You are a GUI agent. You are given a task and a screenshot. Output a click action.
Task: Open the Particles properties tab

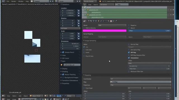(x=114, y=21)
